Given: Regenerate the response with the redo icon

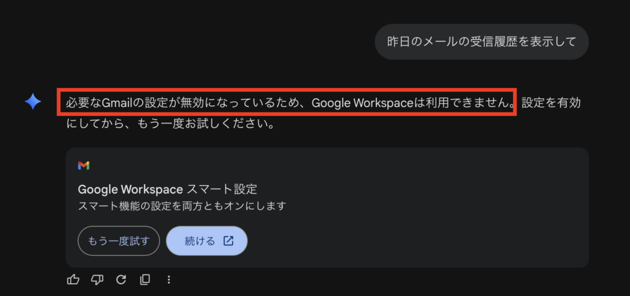Looking at the screenshot, I should coord(121,279).
